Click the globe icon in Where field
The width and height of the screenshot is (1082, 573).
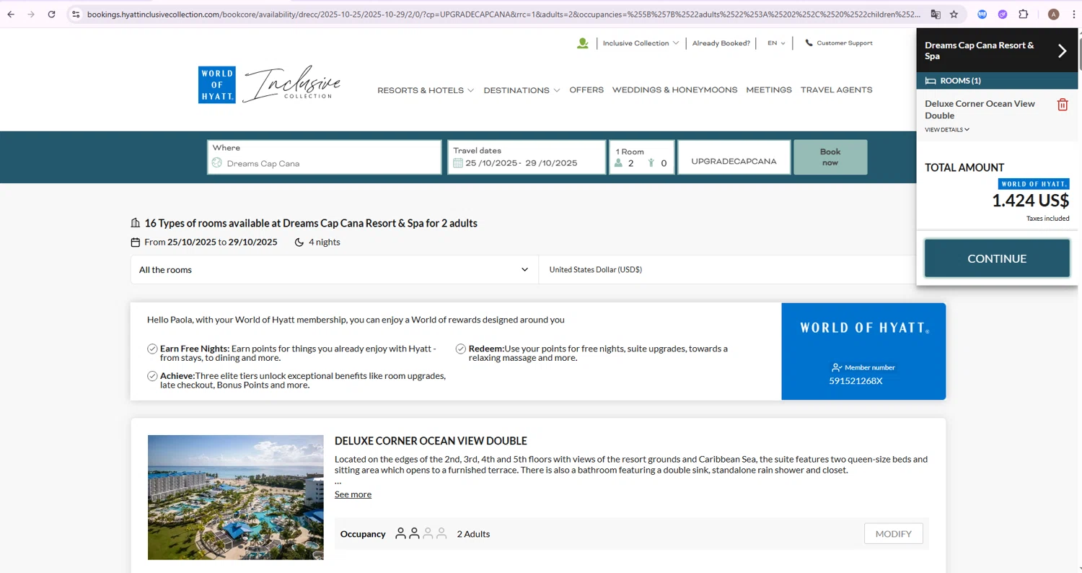[217, 163]
